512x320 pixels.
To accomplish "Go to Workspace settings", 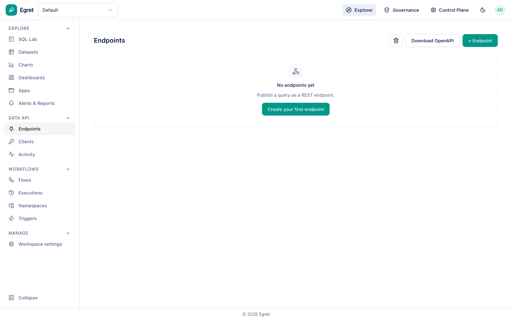I will tap(39, 244).
